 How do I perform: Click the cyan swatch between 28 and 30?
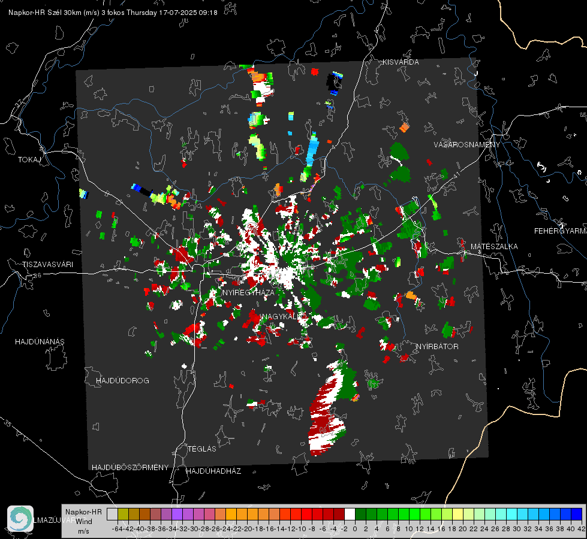click(x=512, y=514)
